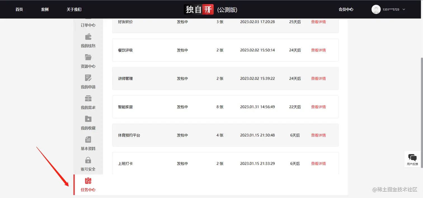Click 8 张 in 智能家居 row
Image resolution: width=423 pixels, height=198 pixels.
pos(220,107)
